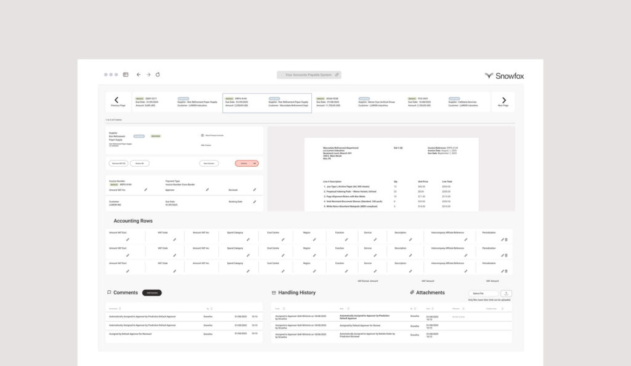
Task: Select the PCS-3451 invoice card
Action: tap(447, 102)
